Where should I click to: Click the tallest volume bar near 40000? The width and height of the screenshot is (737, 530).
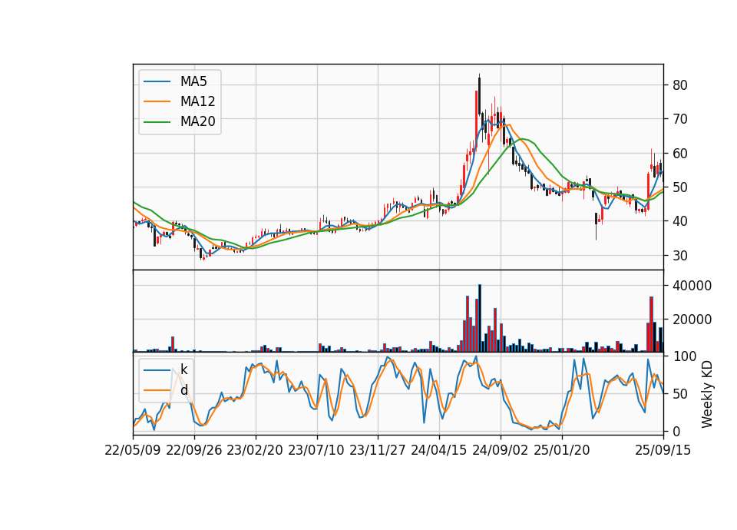479,318
